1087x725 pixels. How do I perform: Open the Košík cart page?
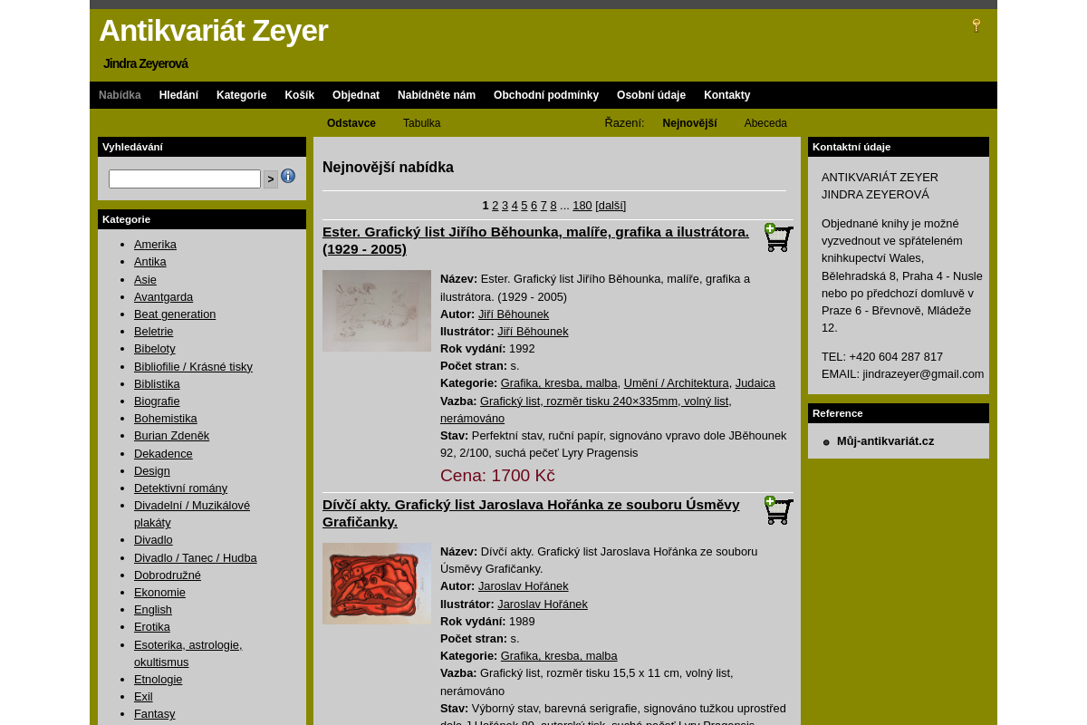click(x=299, y=94)
